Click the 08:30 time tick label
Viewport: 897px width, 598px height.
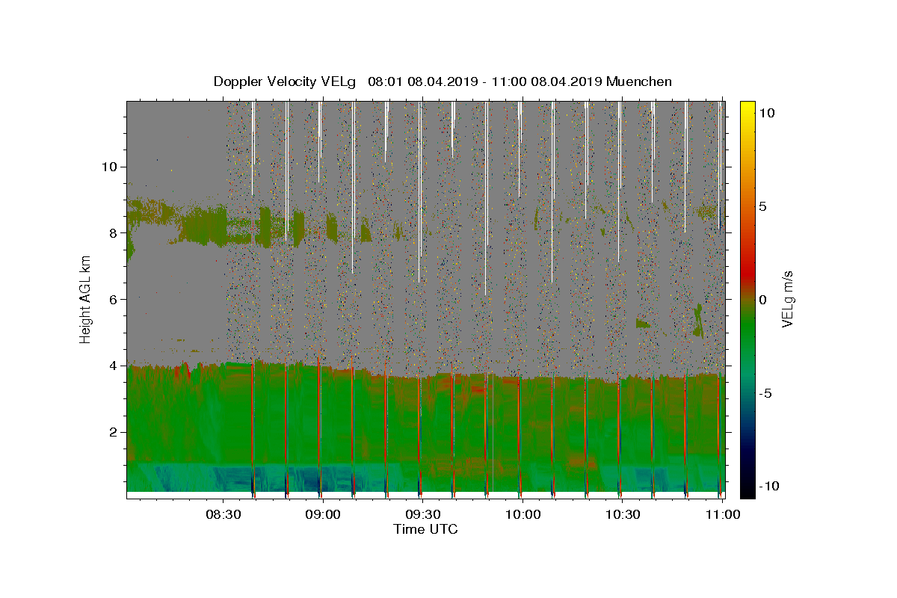coord(224,515)
